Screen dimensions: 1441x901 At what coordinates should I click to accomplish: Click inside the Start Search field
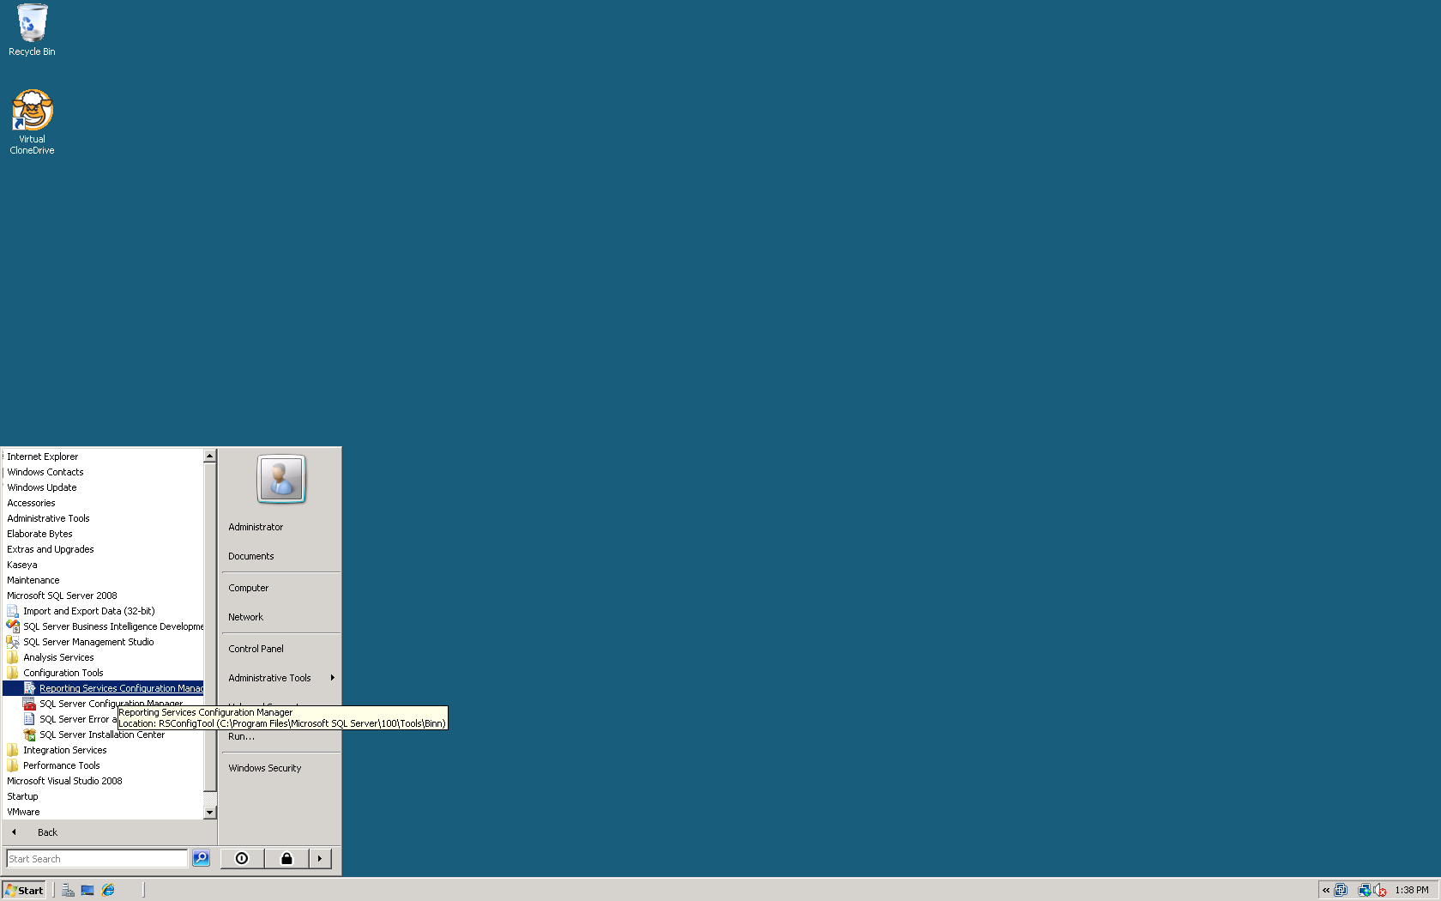[x=94, y=858]
